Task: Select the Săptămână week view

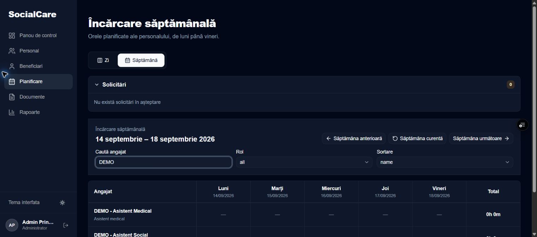Action: 141,60
